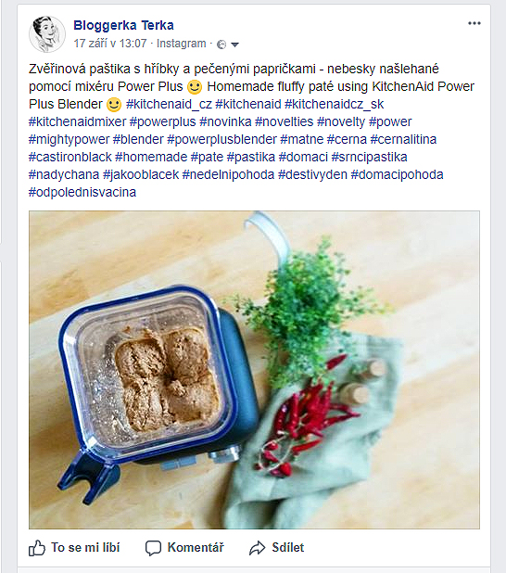Viewport: 506px width, 573px height.
Task: Open the post options three-dot menu
Action: pos(474,23)
